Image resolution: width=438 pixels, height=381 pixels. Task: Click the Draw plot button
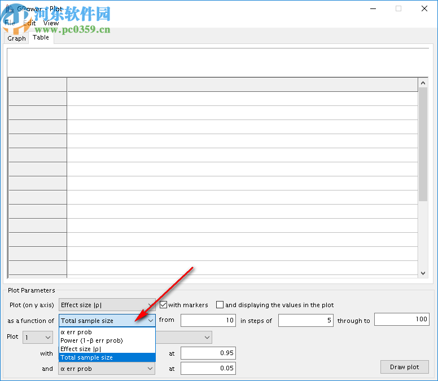pyautogui.click(x=405, y=367)
